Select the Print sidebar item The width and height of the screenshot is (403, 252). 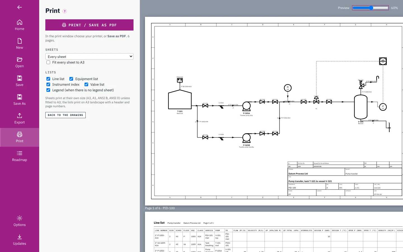coord(20,137)
